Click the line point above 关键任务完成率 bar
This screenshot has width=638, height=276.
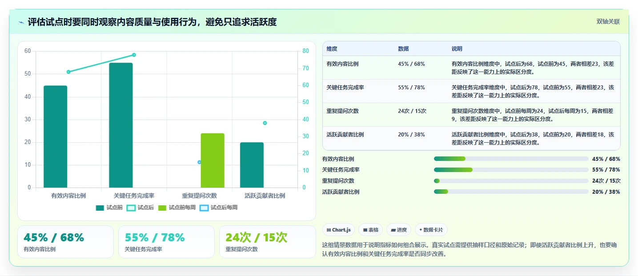tap(134, 55)
